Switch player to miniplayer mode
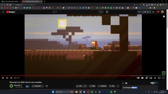 [151, 78]
